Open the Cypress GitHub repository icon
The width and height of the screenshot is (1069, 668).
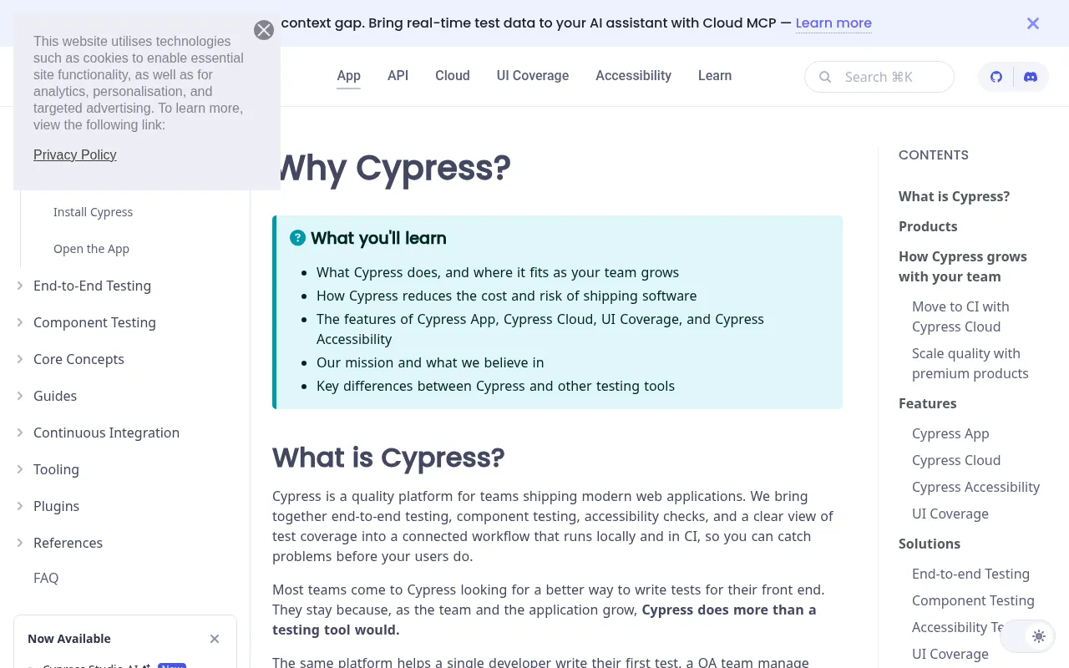click(996, 77)
